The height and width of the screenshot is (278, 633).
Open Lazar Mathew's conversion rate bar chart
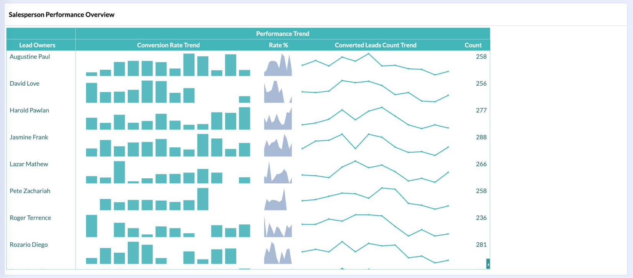tap(168, 172)
